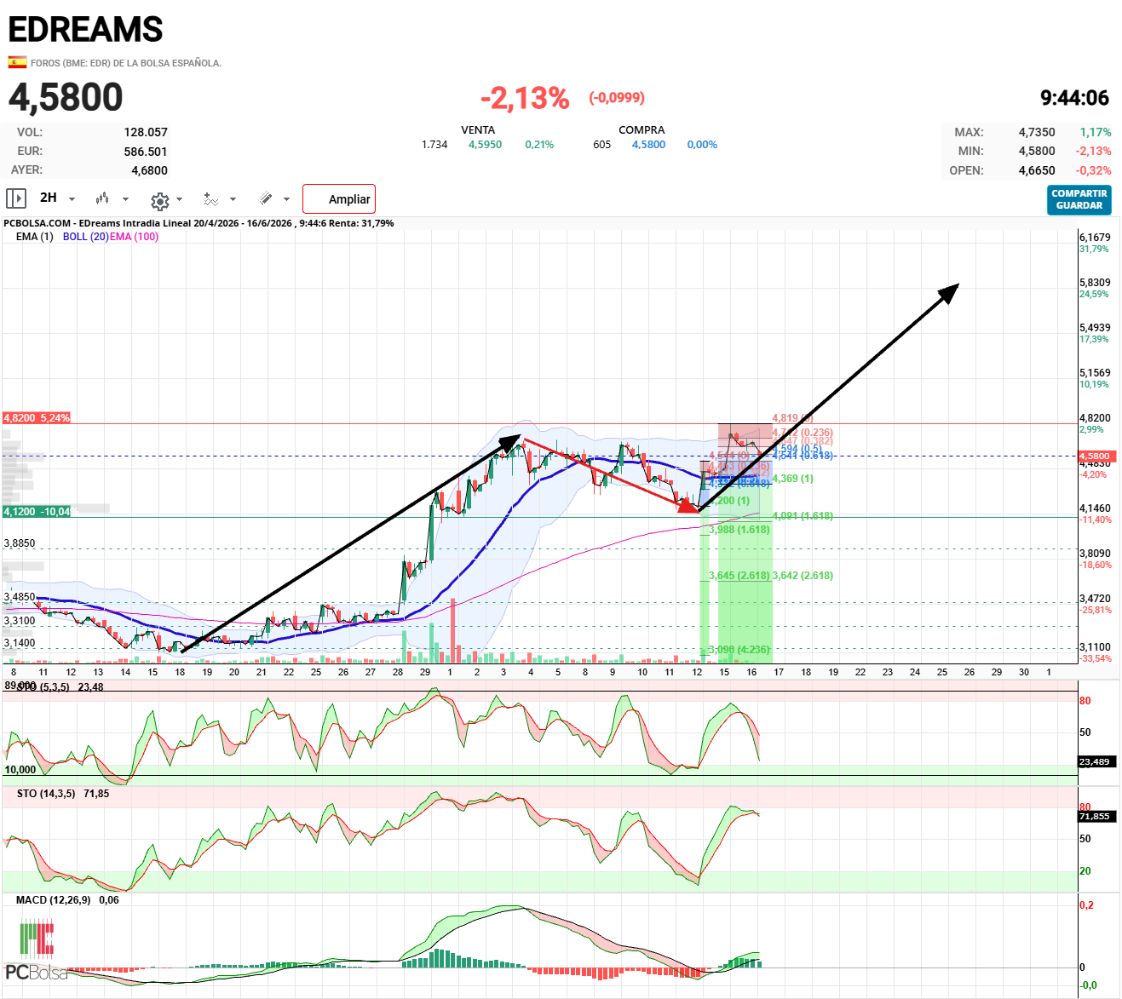Image resolution: width=1122 pixels, height=999 pixels.
Task: Click the MACD (12,26,9) indicator label
Action: [67, 900]
